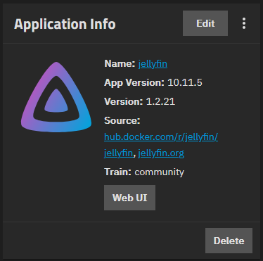Click the Application Info heading
The image size is (263, 261).
(x=65, y=24)
